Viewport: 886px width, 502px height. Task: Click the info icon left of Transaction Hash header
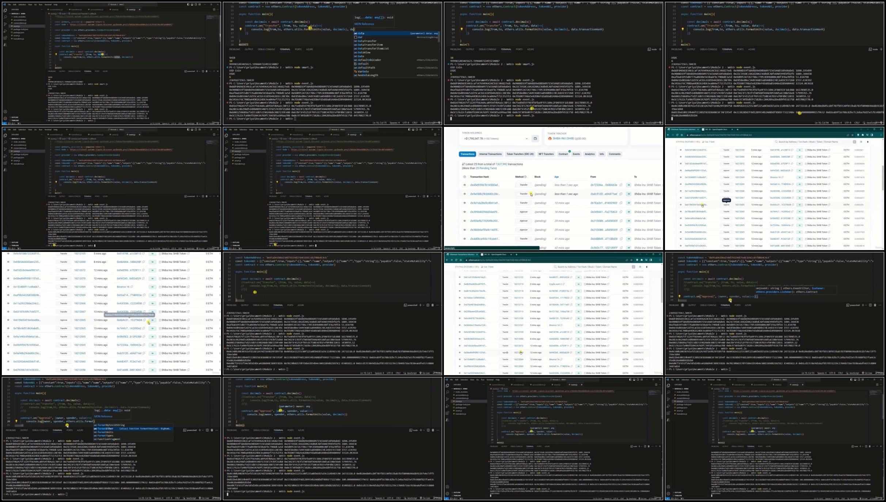[x=465, y=177]
